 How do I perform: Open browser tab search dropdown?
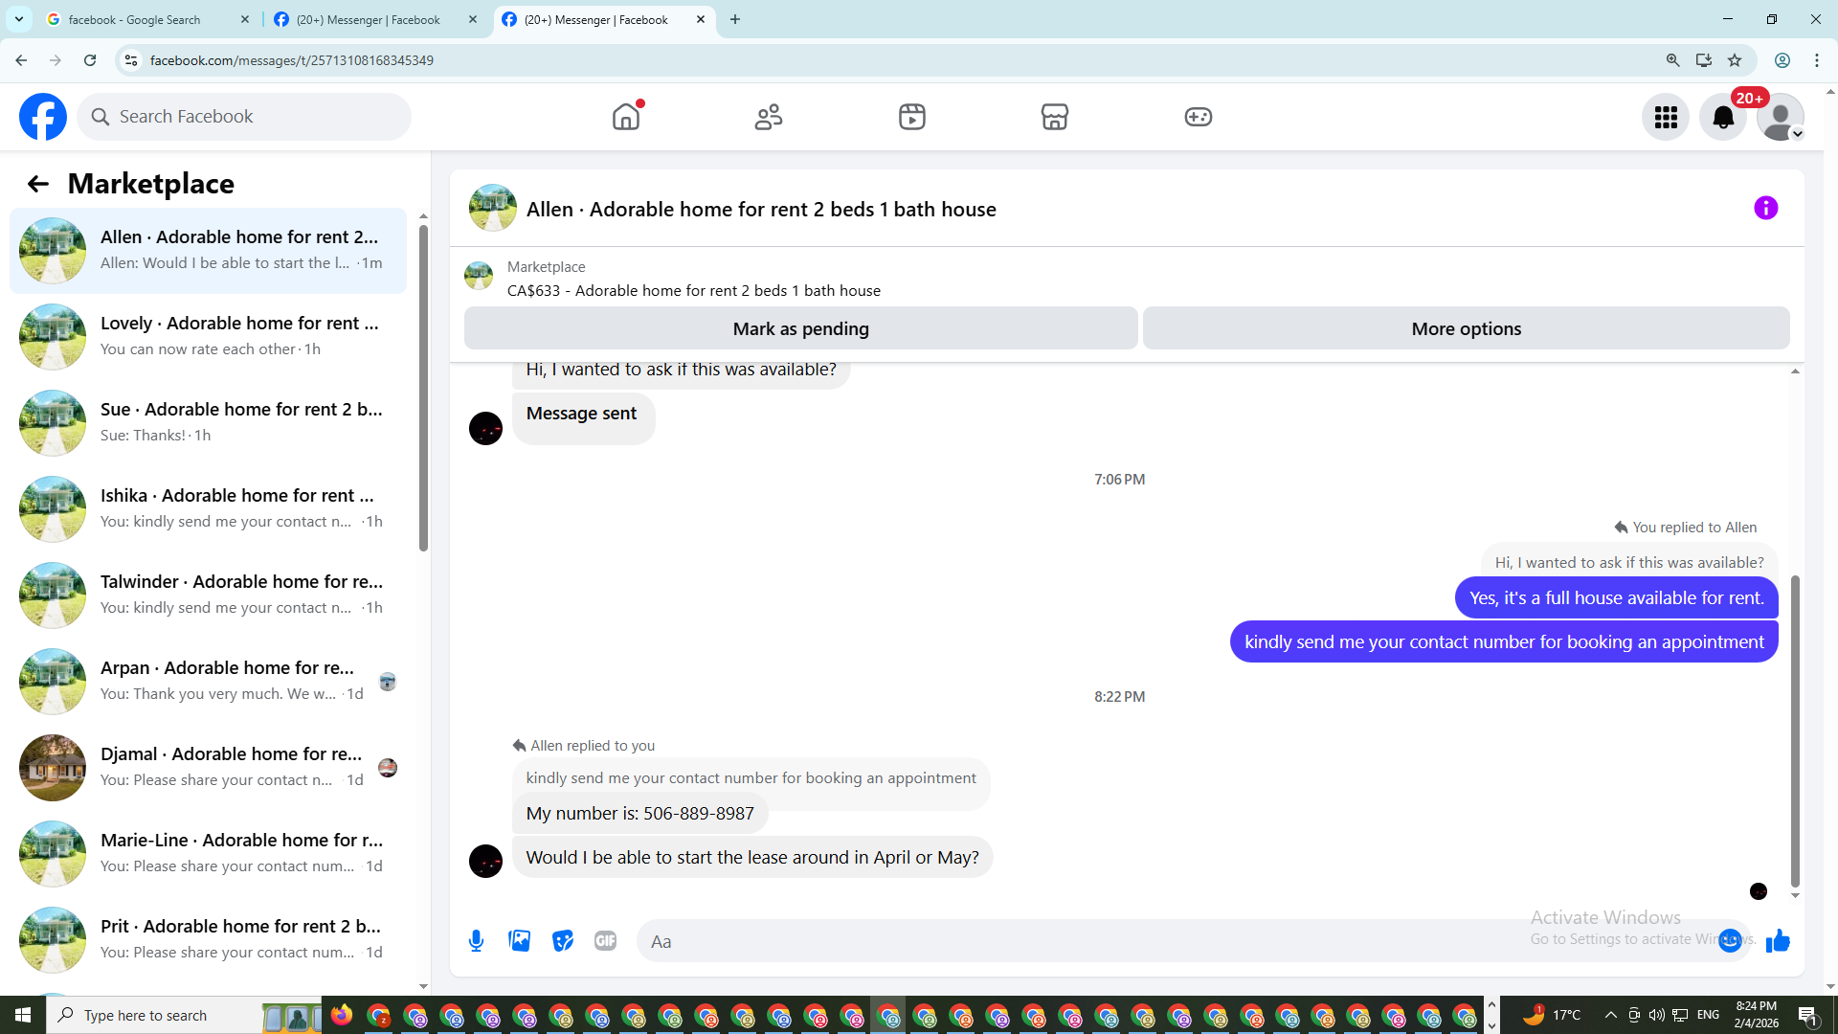[x=18, y=19]
